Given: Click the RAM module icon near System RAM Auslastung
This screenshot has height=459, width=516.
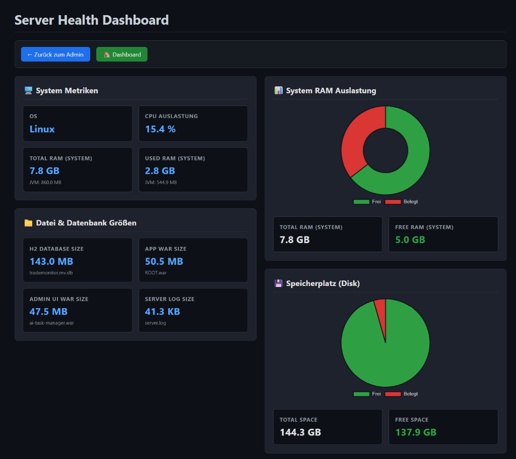Looking at the screenshot, I should pyautogui.click(x=278, y=91).
